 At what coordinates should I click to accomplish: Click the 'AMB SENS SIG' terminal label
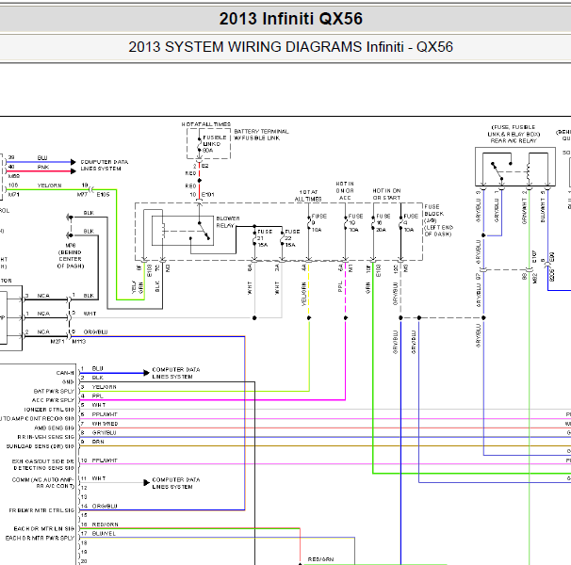click(55, 428)
